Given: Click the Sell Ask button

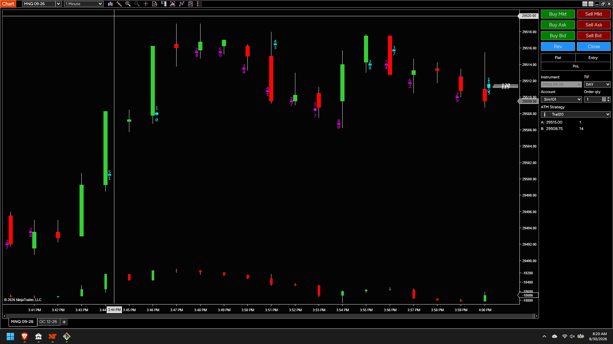Looking at the screenshot, I should pos(594,25).
